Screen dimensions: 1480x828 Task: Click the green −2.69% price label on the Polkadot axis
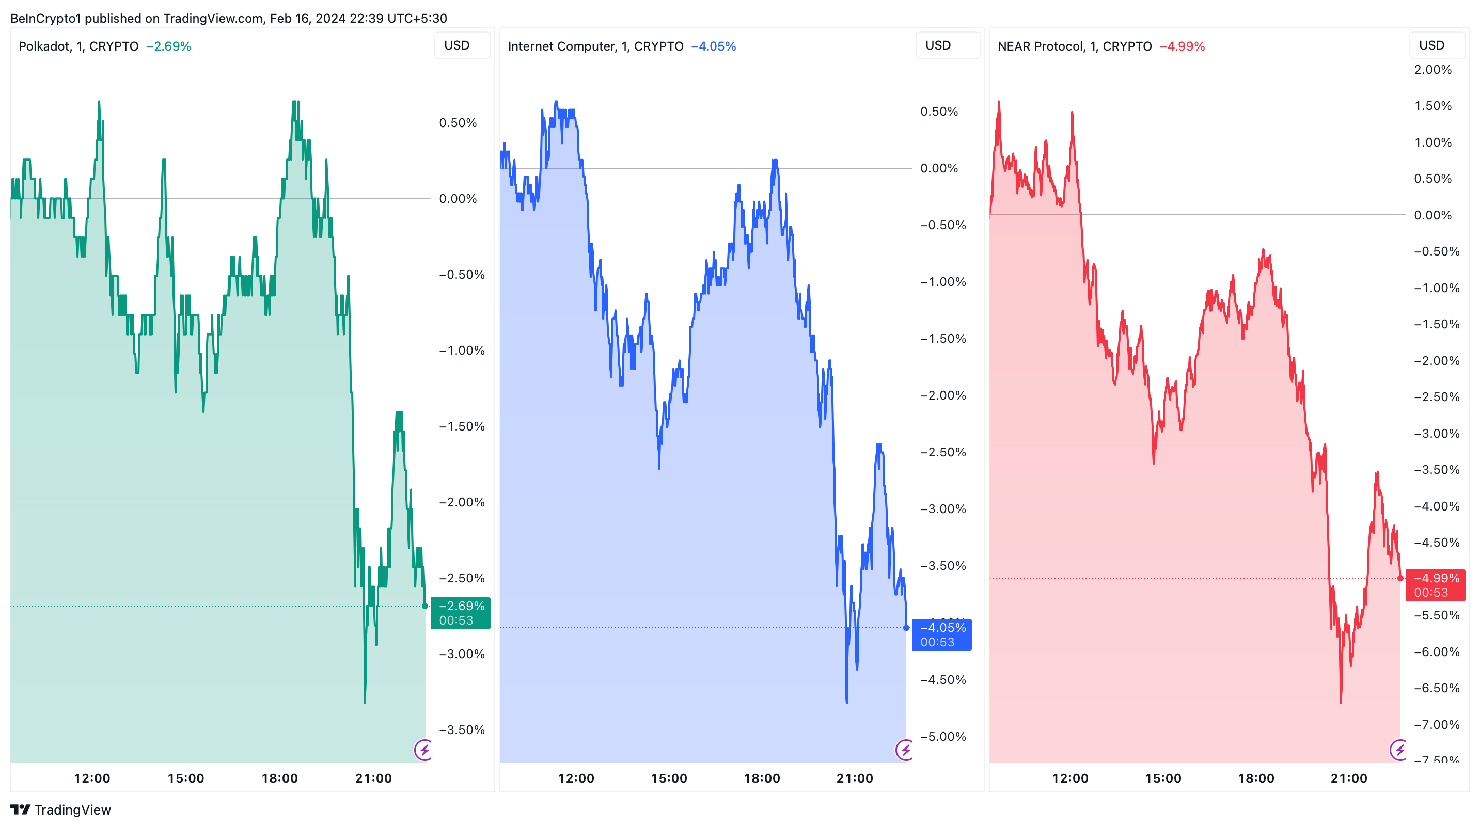460,613
